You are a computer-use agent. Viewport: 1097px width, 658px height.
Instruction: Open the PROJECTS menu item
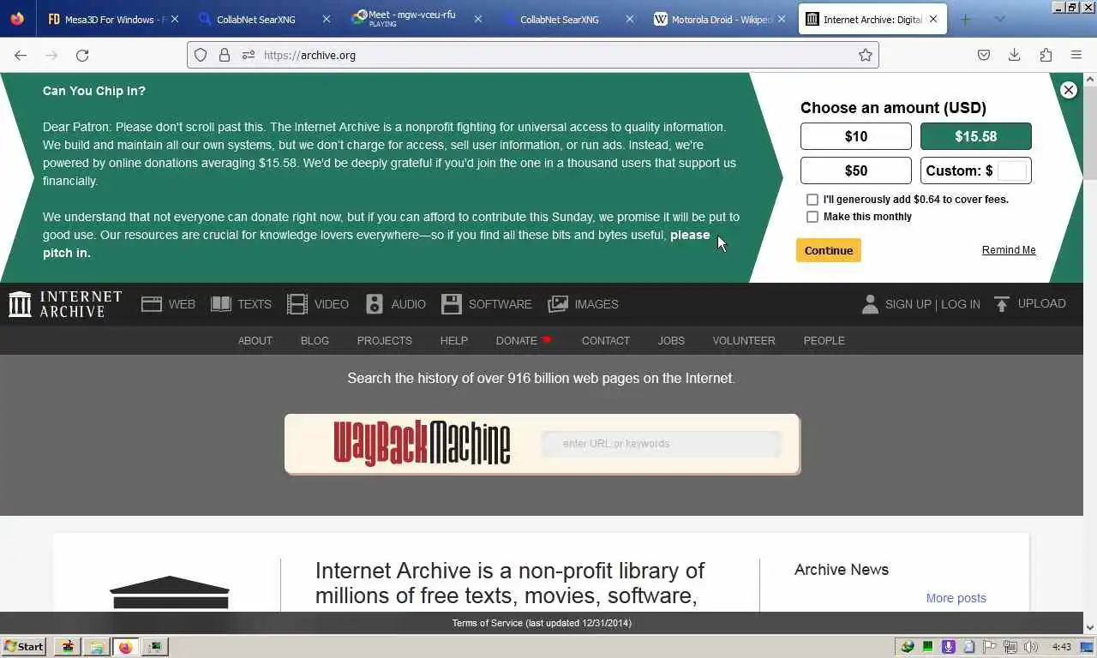(x=385, y=340)
